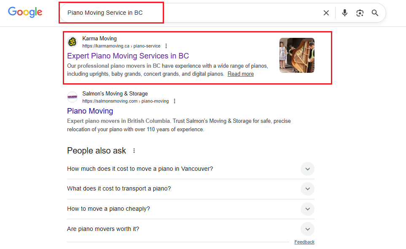Click the Google logo
The image size is (406, 249).
click(x=25, y=12)
